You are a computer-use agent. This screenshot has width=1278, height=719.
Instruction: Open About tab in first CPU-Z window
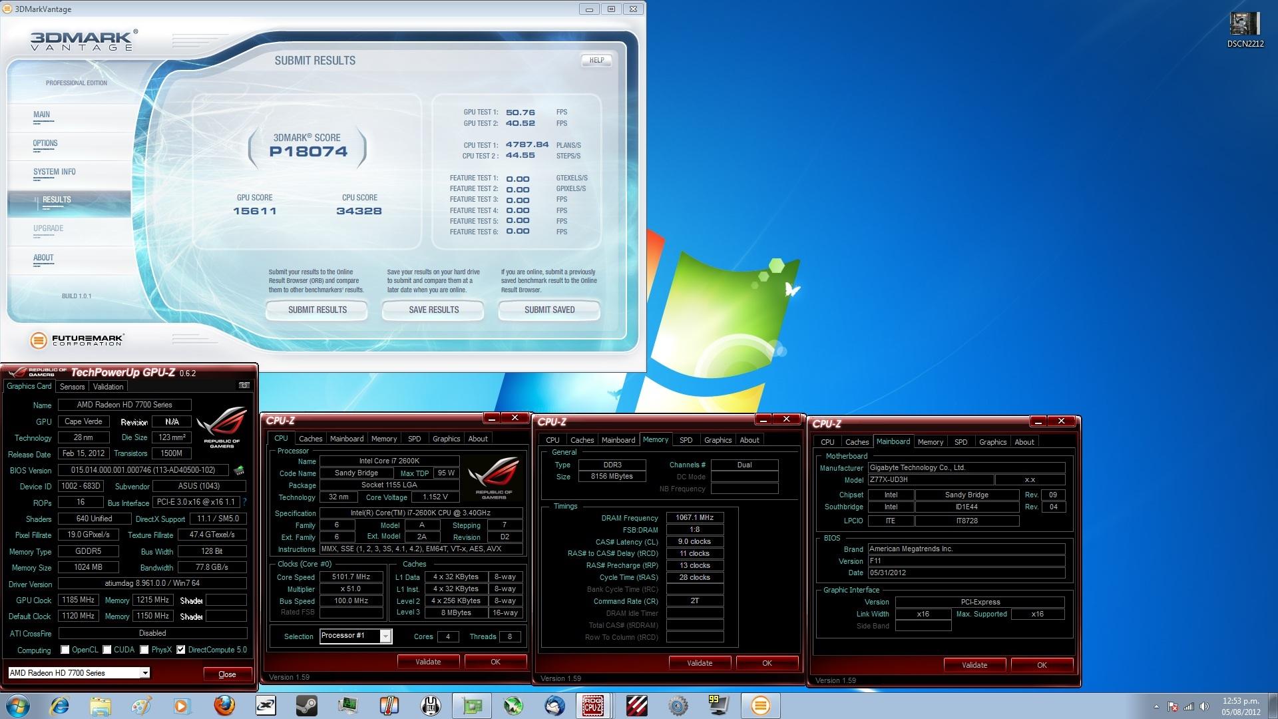point(478,439)
